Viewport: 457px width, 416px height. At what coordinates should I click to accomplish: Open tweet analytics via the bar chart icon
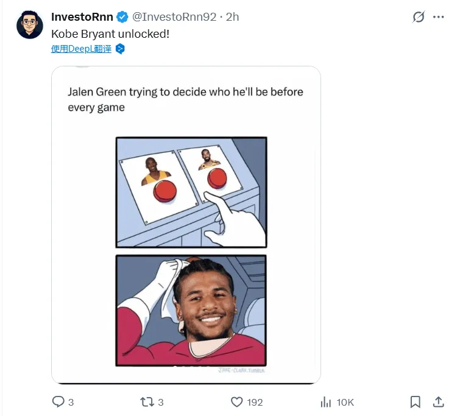coord(326,401)
